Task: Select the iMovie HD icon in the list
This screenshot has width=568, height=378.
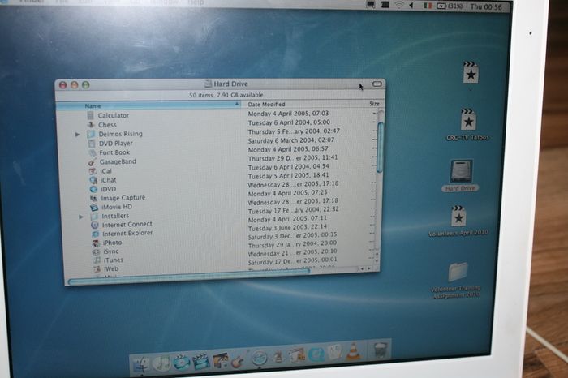Action: click(94, 207)
